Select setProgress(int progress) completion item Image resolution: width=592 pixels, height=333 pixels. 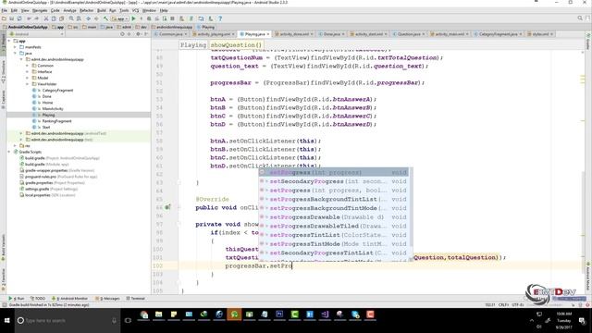click(334, 173)
